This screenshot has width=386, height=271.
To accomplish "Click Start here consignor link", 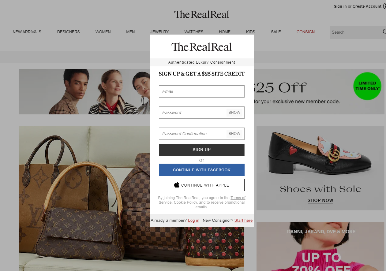I will click(243, 221).
